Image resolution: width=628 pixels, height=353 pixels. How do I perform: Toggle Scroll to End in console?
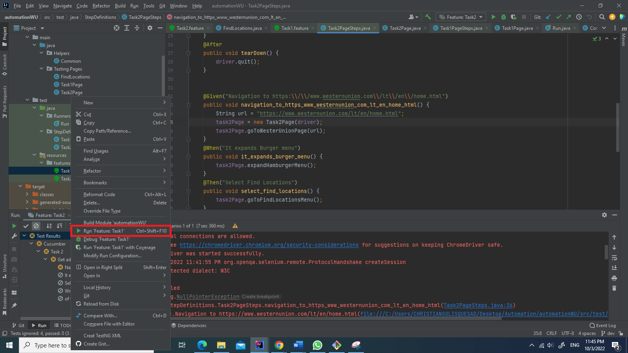(614, 268)
